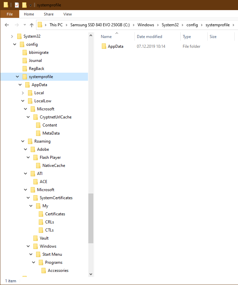
Task: Collapse the Flash Player tree node
Action: (x=28, y=157)
